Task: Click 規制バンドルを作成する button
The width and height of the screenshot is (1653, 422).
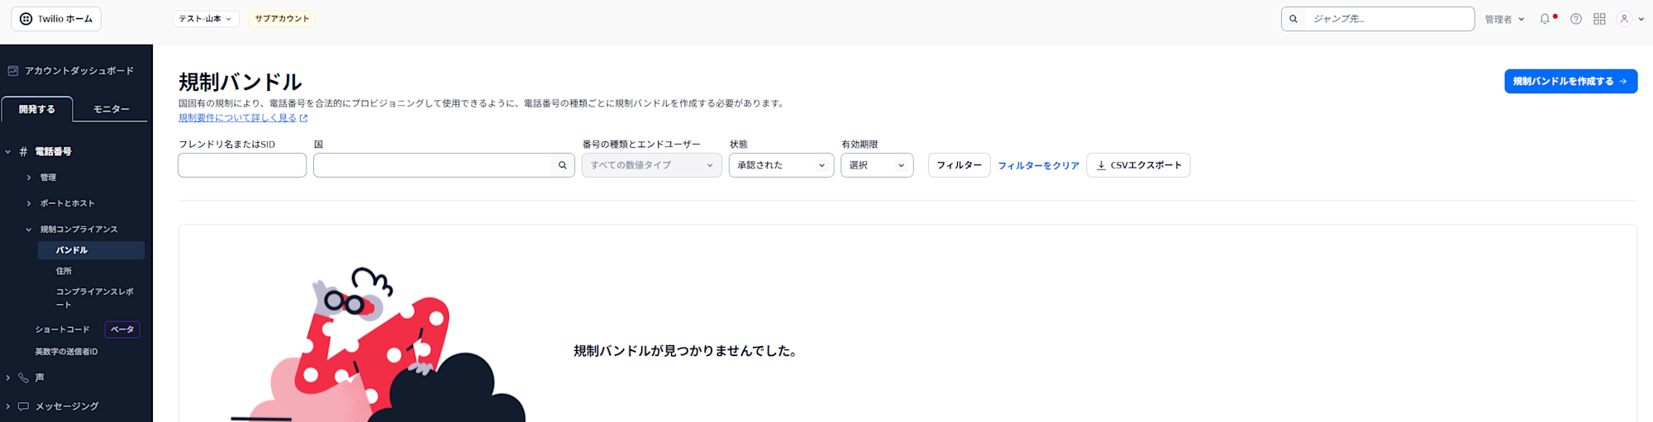Action: click(1570, 81)
